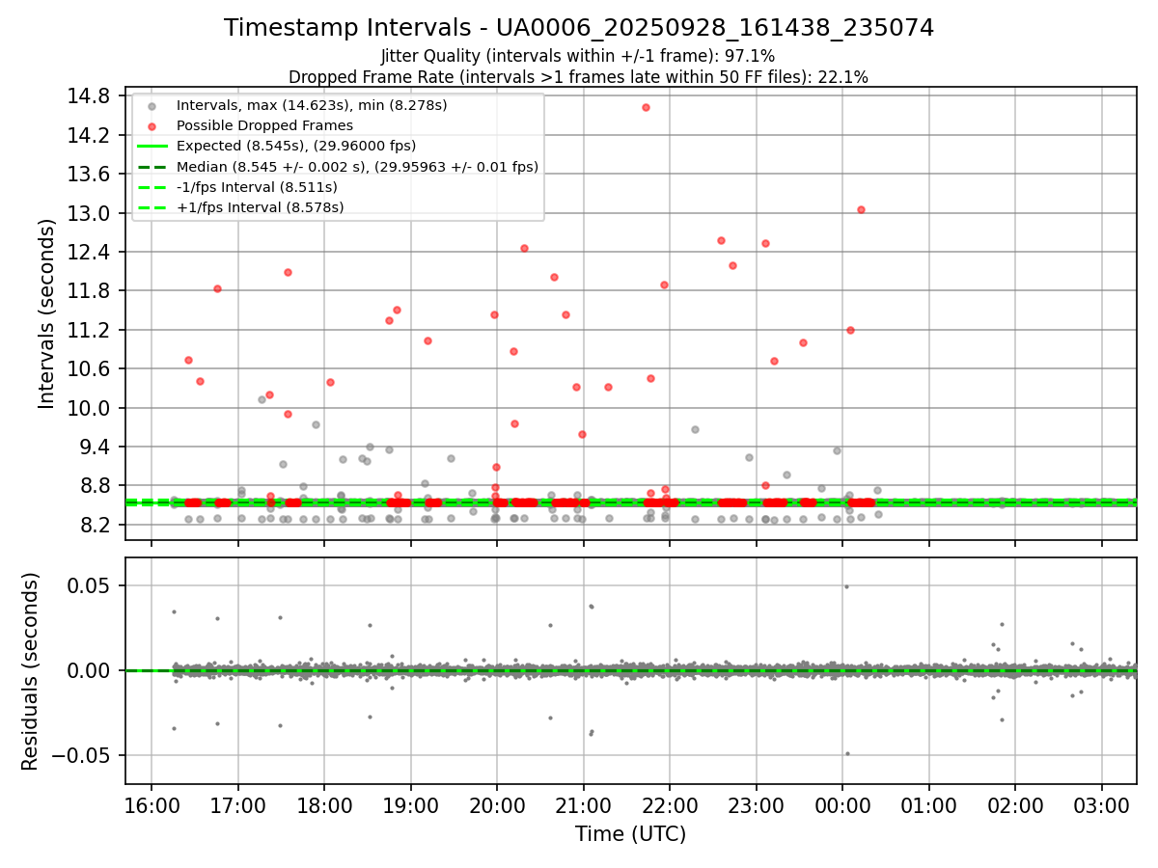Click the highest residual dot near 0.05 after 00:00
1158x868 pixels.
point(846,586)
